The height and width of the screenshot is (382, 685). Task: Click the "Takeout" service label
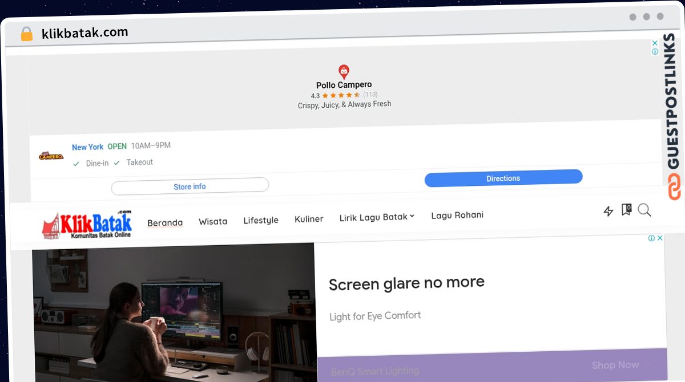[x=140, y=162]
